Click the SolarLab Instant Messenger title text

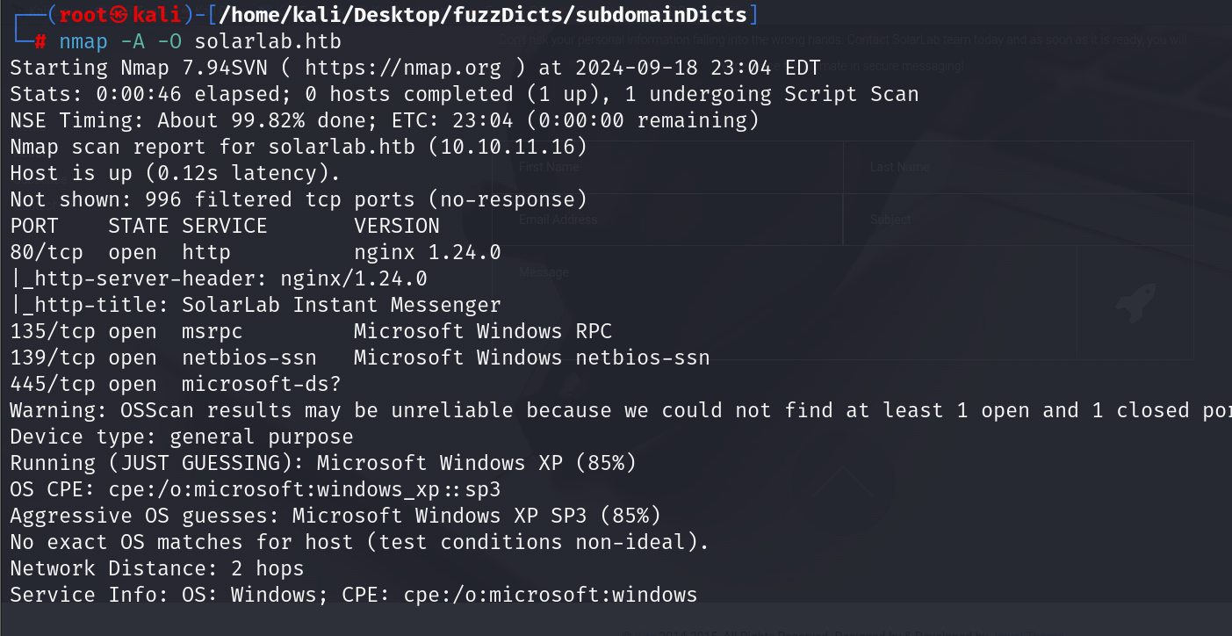[x=342, y=305]
